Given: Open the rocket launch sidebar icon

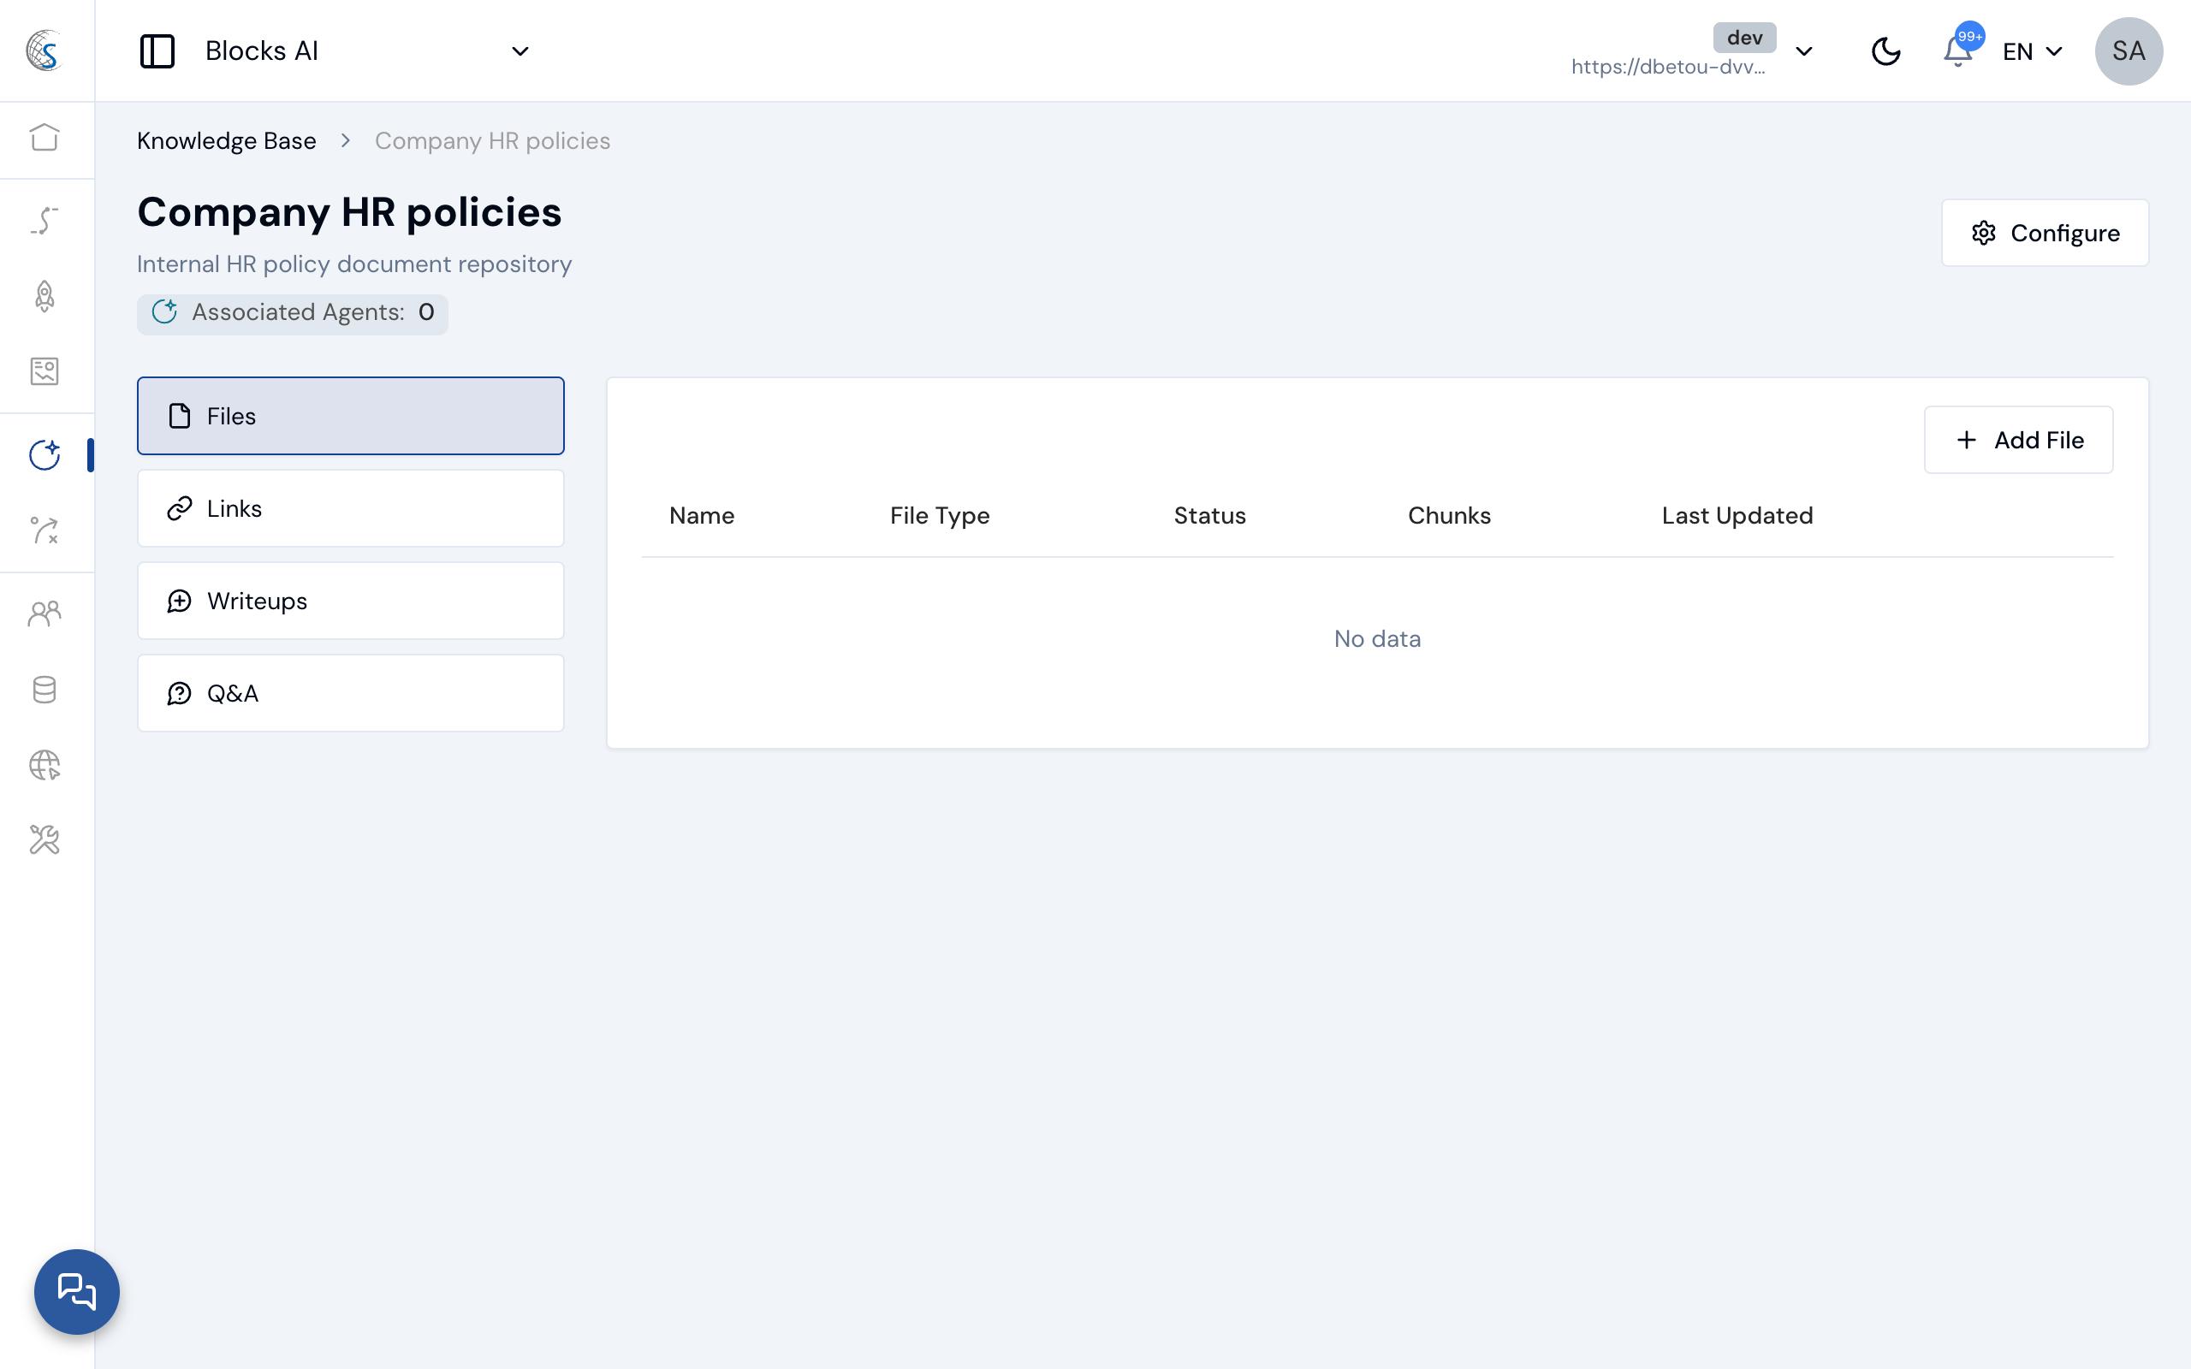Looking at the screenshot, I should (44, 296).
